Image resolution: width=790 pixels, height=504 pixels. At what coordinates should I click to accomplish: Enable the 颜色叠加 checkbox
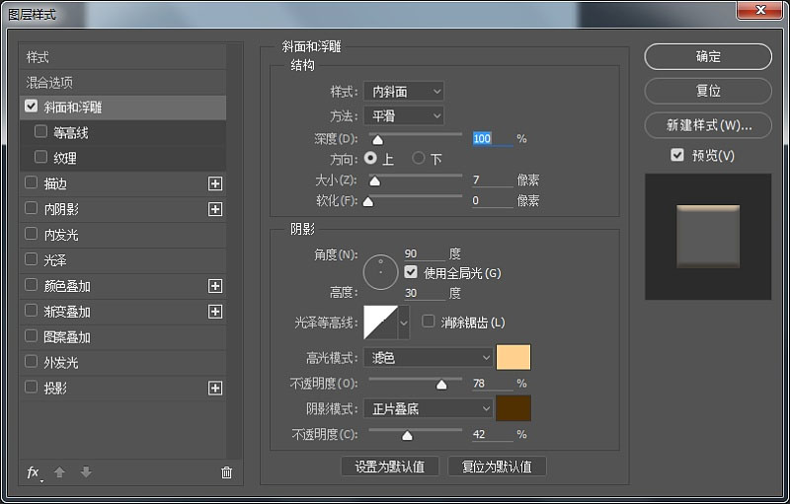32,285
